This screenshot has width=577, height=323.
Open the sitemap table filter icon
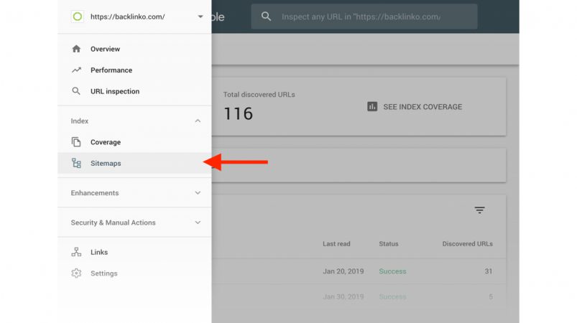pyautogui.click(x=479, y=210)
